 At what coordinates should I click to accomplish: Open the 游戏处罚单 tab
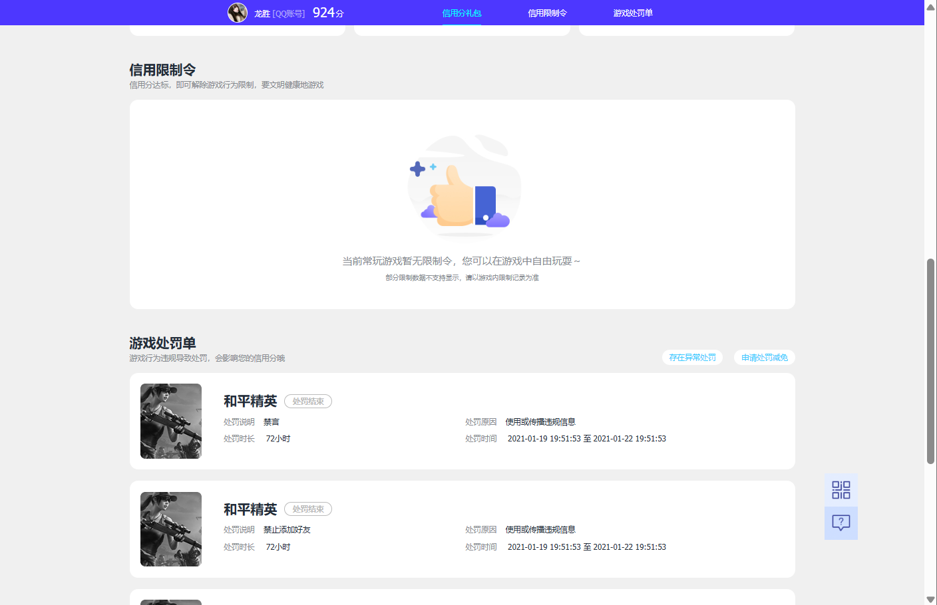tap(633, 13)
